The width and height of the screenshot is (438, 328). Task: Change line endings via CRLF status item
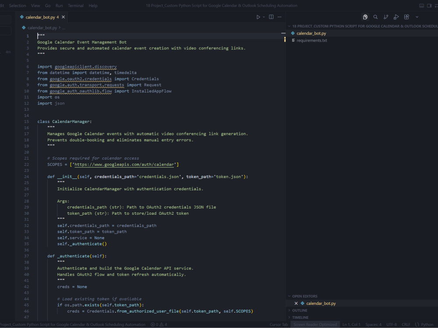(x=406, y=325)
